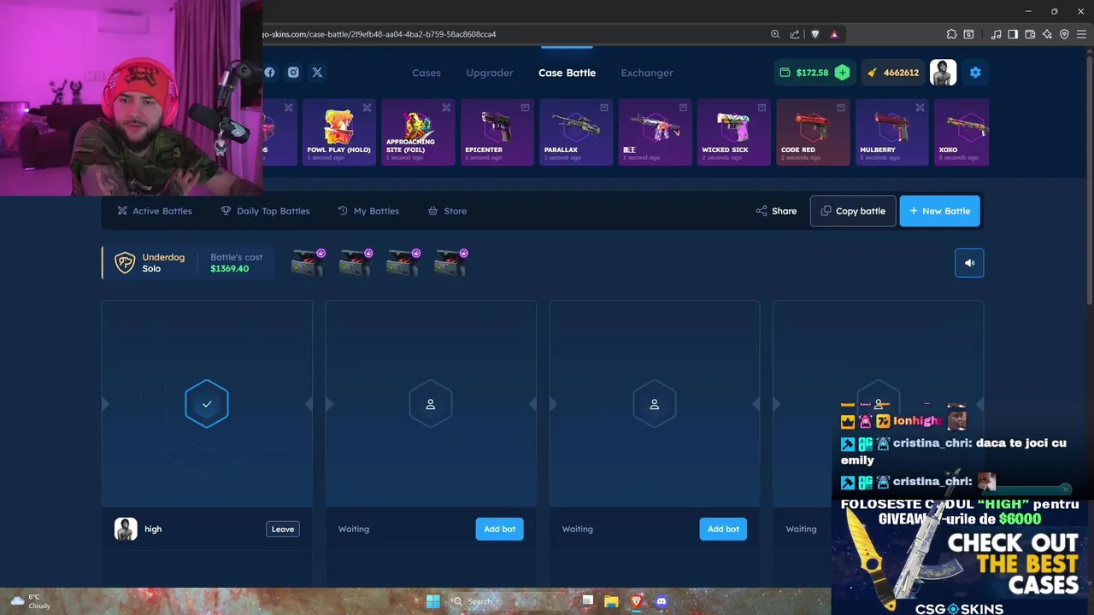
Task: Click the 4662612 coins balance
Action: tap(893, 73)
